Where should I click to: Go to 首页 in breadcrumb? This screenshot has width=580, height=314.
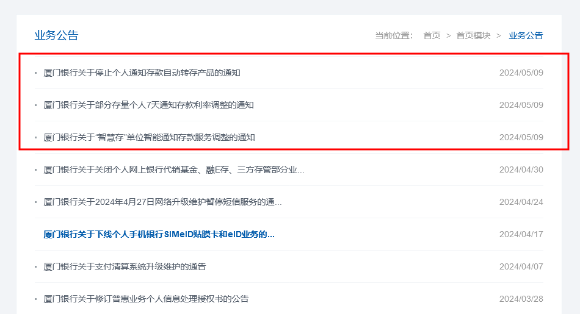coord(432,35)
